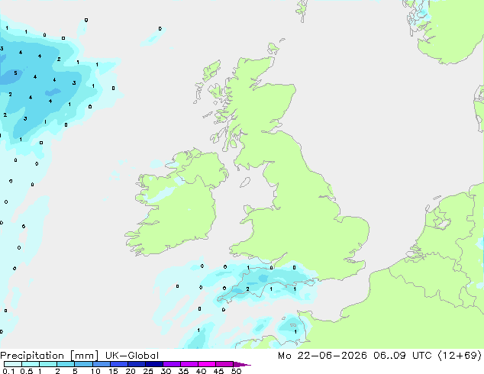Click the 1–2 mm legend color swatch
The height and width of the screenshot is (374, 484).
tap(48, 364)
